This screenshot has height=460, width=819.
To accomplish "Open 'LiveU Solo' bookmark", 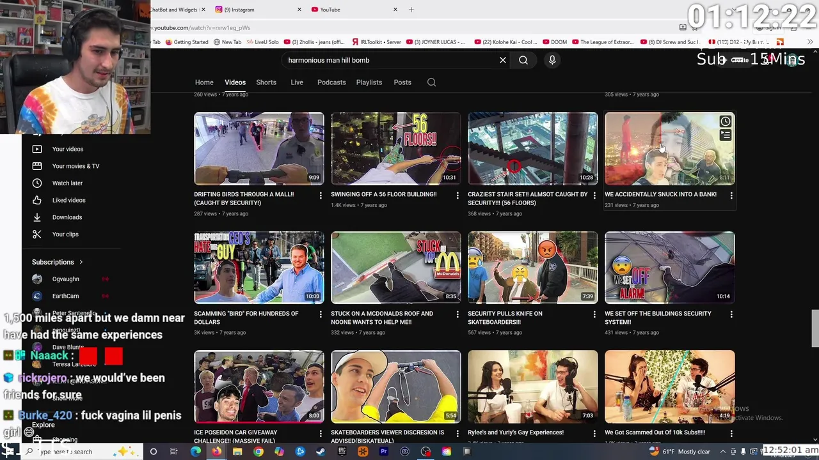I will point(262,42).
